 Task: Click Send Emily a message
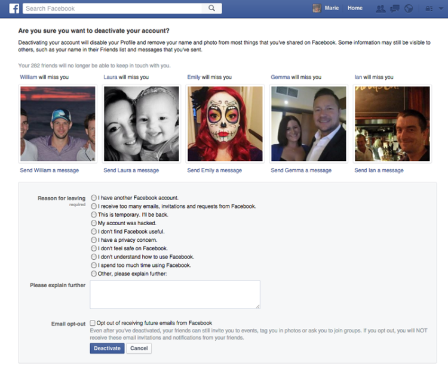click(x=214, y=170)
